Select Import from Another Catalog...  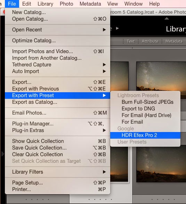57,58
